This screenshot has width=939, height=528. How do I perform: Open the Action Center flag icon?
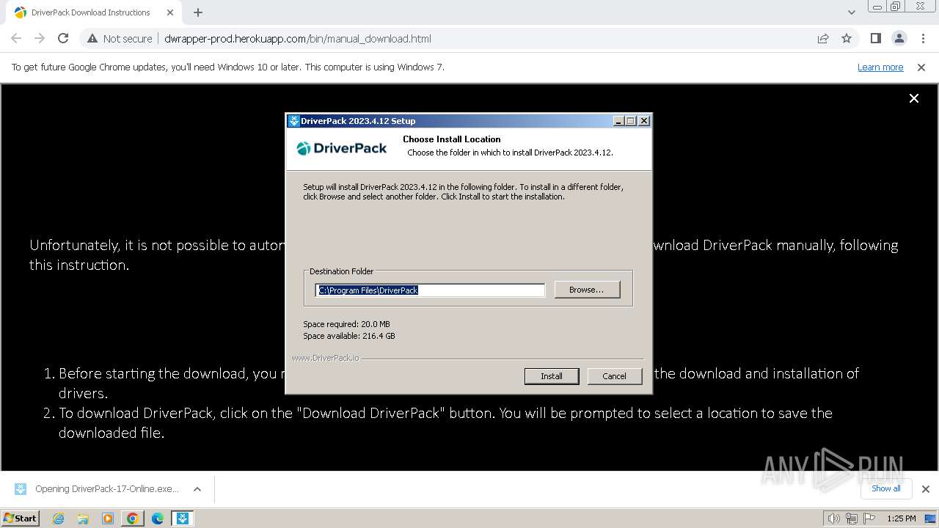pyautogui.click(x=870, y=518)
